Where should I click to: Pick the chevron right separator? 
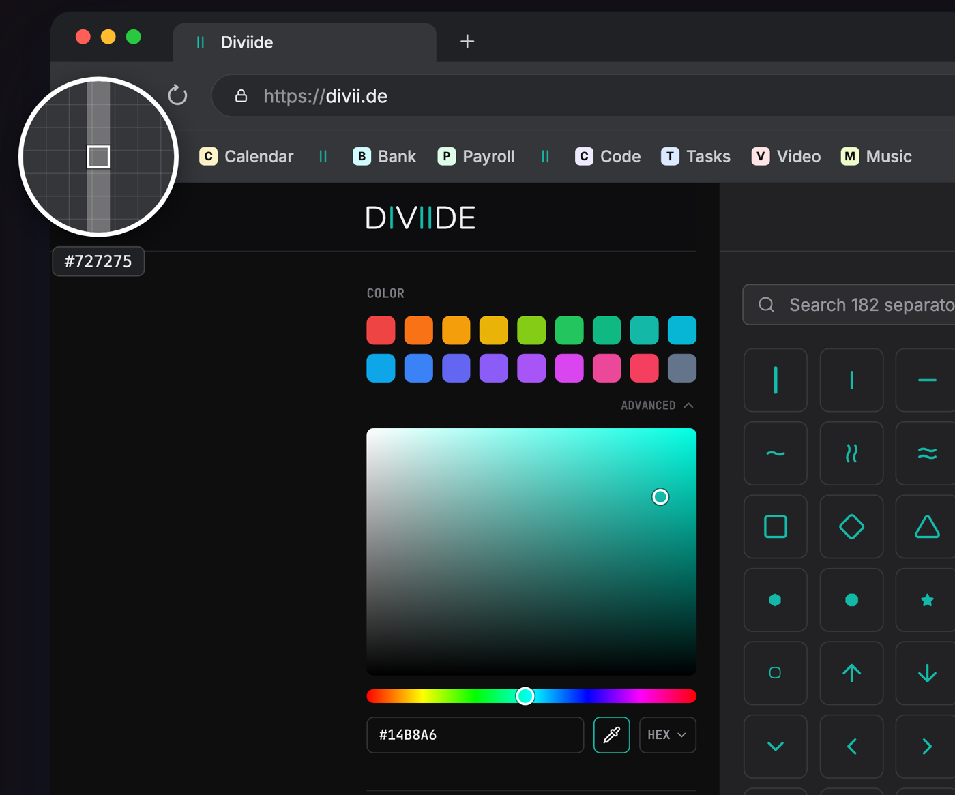pyautogui.click(x=926, y=747)
